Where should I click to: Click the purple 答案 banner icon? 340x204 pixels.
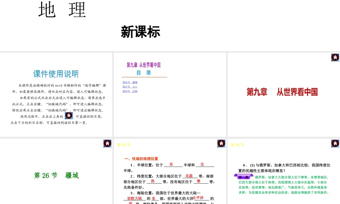pos(243,177)
